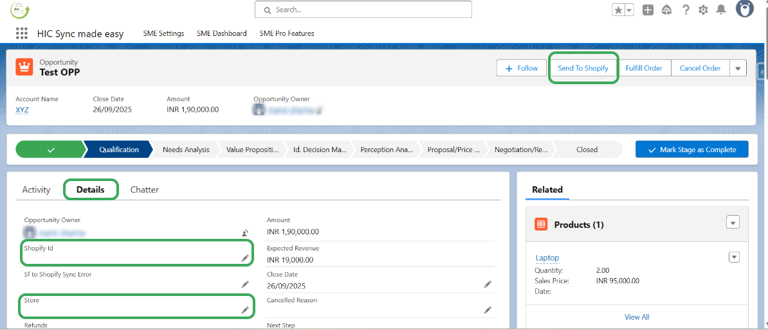Screen dimensions: 768x330
Task: Click the Help question mark icon
Action: click(686, 10)
